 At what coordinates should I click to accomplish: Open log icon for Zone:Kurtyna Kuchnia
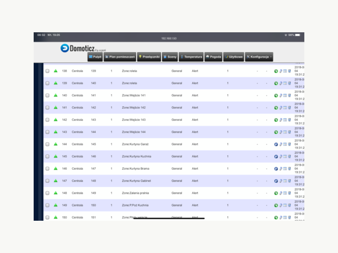coord(285,156)
